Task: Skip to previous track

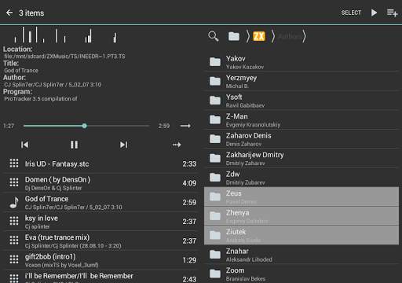Action: pyautogui.click(x=24, y=145)
